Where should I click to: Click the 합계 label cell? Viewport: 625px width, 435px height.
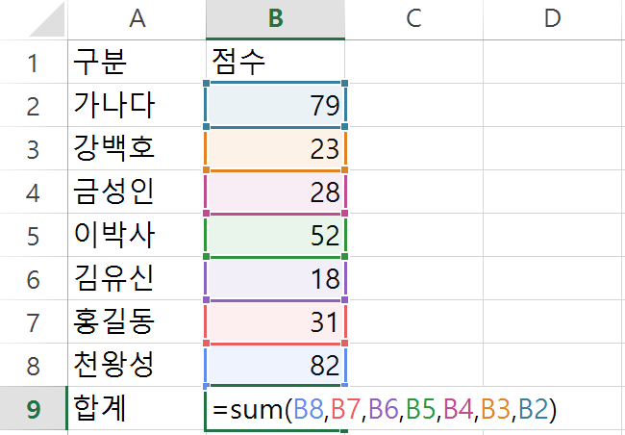tap(137, 409)
